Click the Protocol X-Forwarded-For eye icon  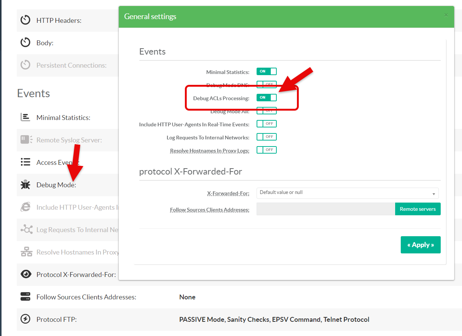[25, 274]
